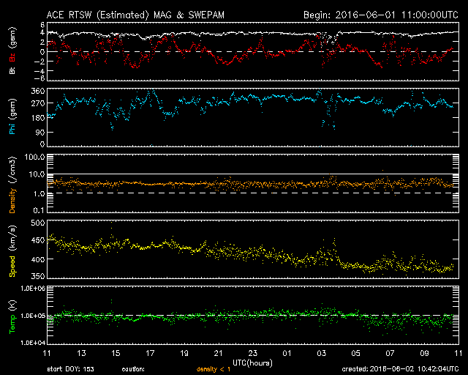This screenshot has height=375, width=468.
Task: Select hour 15 on the time axis
Action: pos(115,353)
